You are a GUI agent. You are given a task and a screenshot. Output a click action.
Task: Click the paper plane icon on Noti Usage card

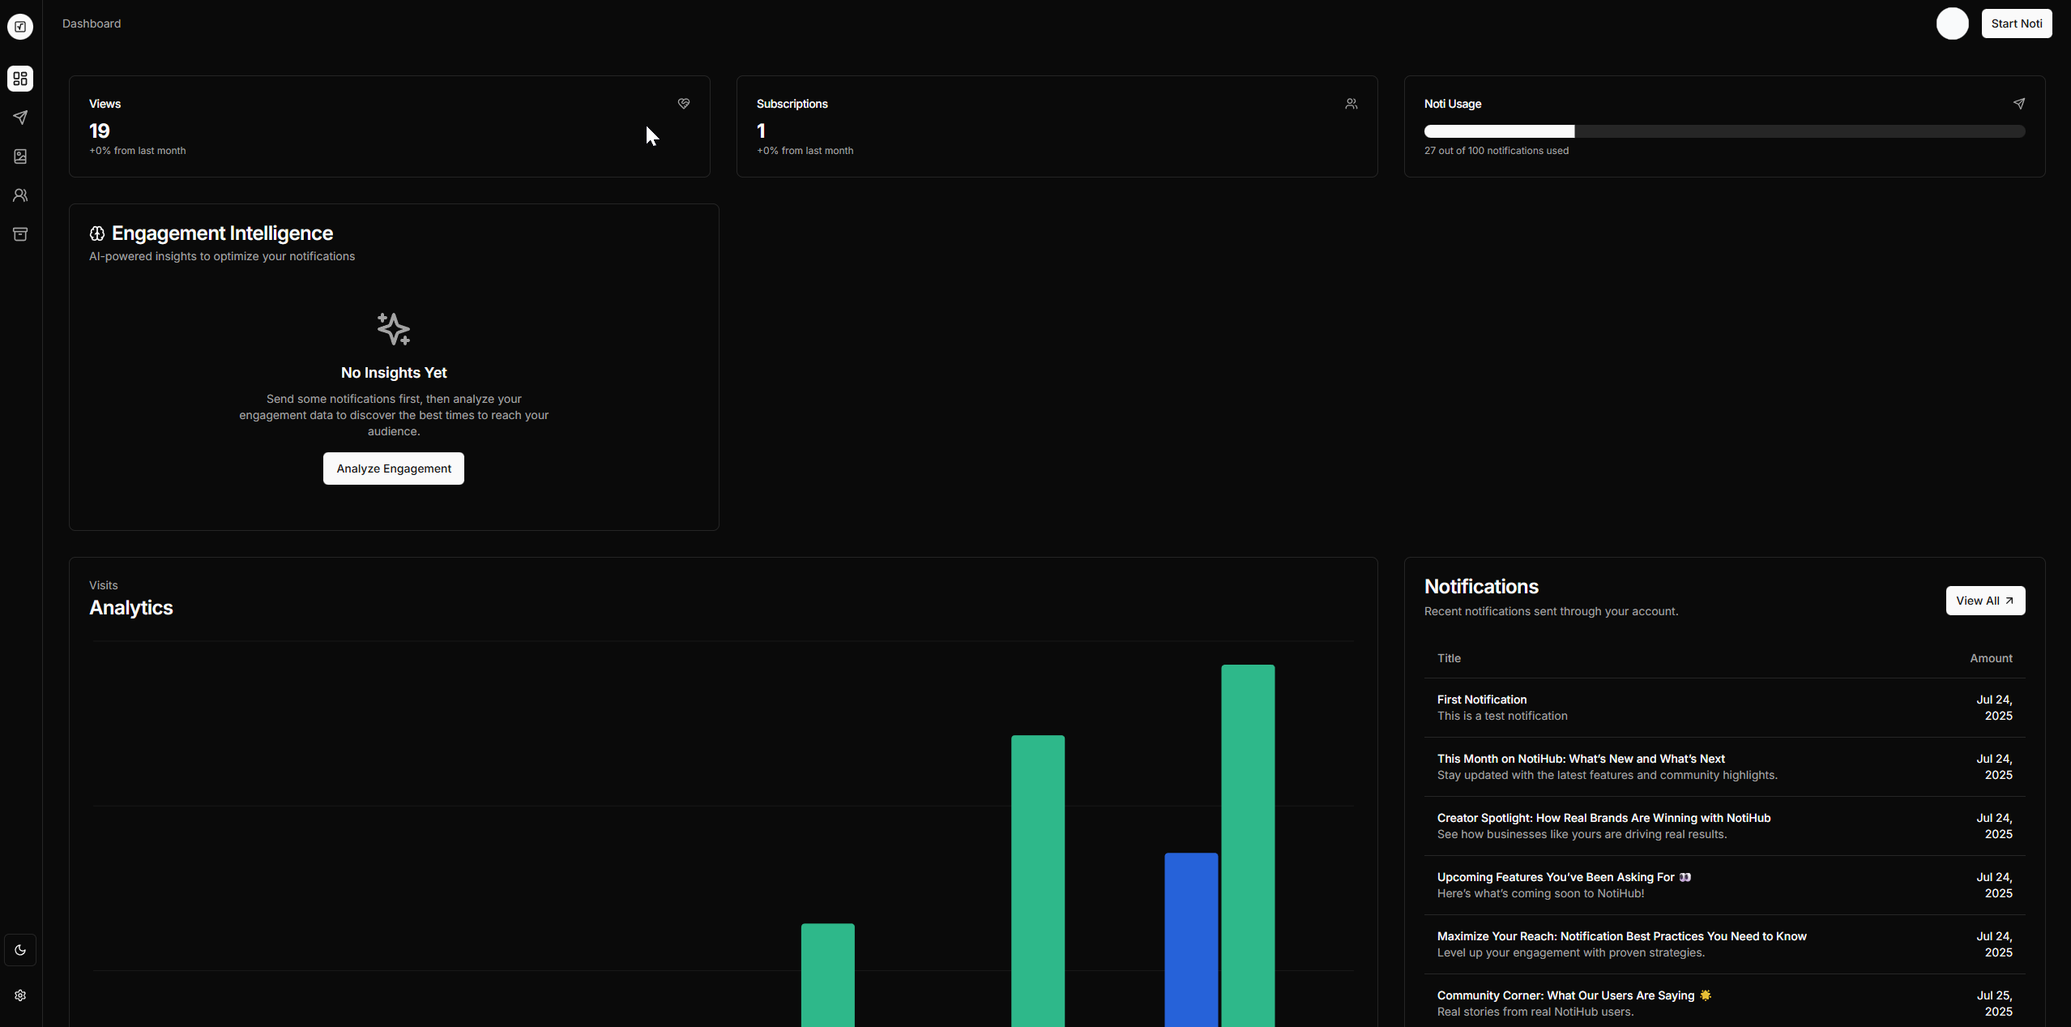tap(2019, 104)
